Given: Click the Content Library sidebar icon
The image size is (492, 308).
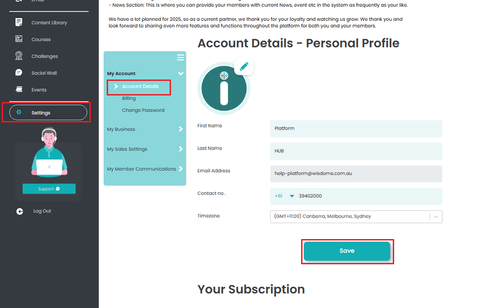Looking at the screenshot, I should pos(19,22).
